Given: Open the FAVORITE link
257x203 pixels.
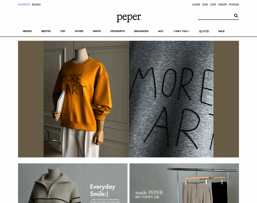Looking at the screenshot, I should (24, 5).
